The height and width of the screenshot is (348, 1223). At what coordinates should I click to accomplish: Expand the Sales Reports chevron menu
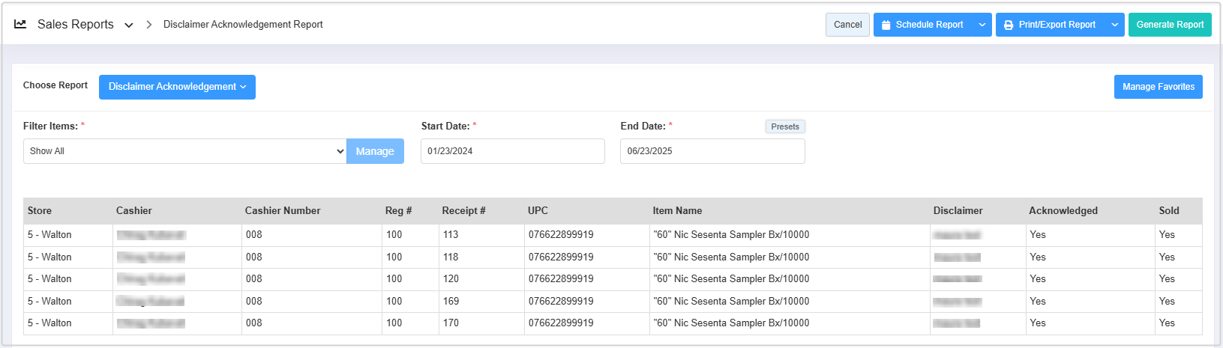coord(129,25)
